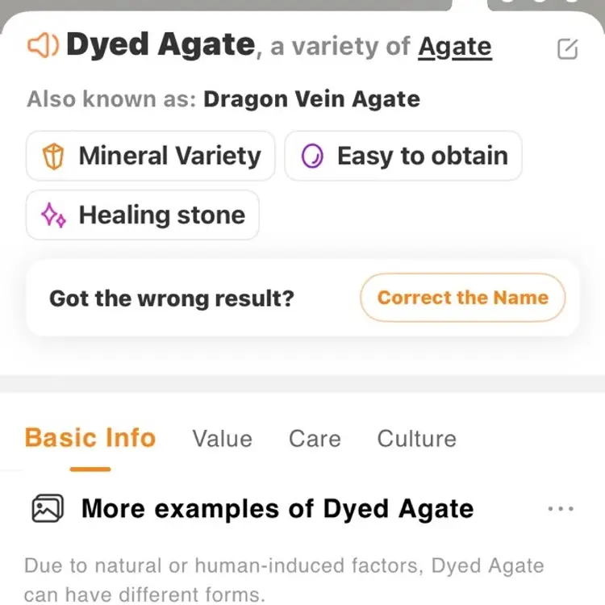The width and height of the screenshot is (605, 605).
Task: Tap the Dragon Vein Agate alias
Action: [311, 100]
